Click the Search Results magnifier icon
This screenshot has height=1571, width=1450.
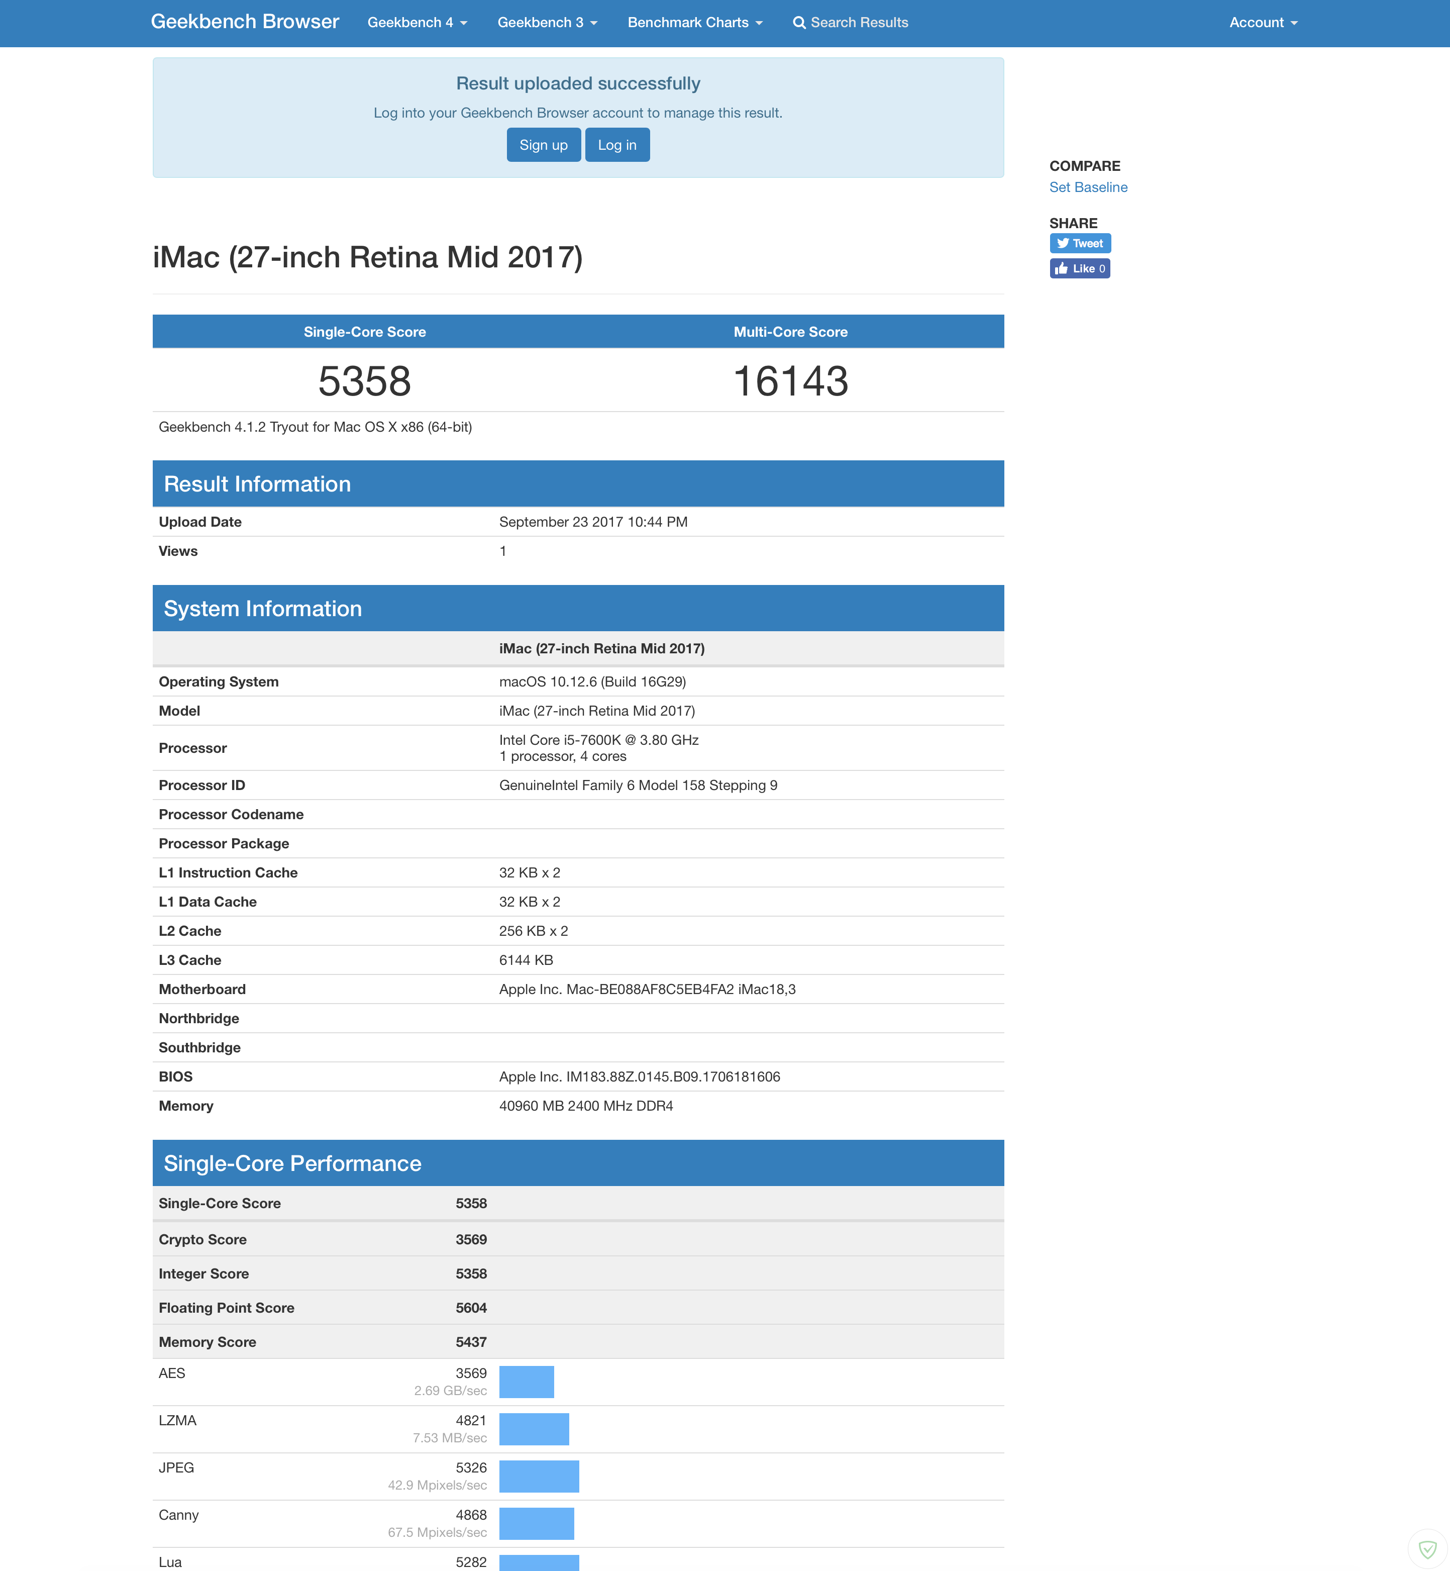coord(799,23)
